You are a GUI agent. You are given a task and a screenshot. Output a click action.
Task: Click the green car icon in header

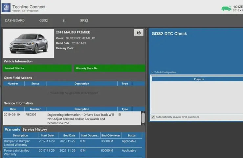click(226, 8)
